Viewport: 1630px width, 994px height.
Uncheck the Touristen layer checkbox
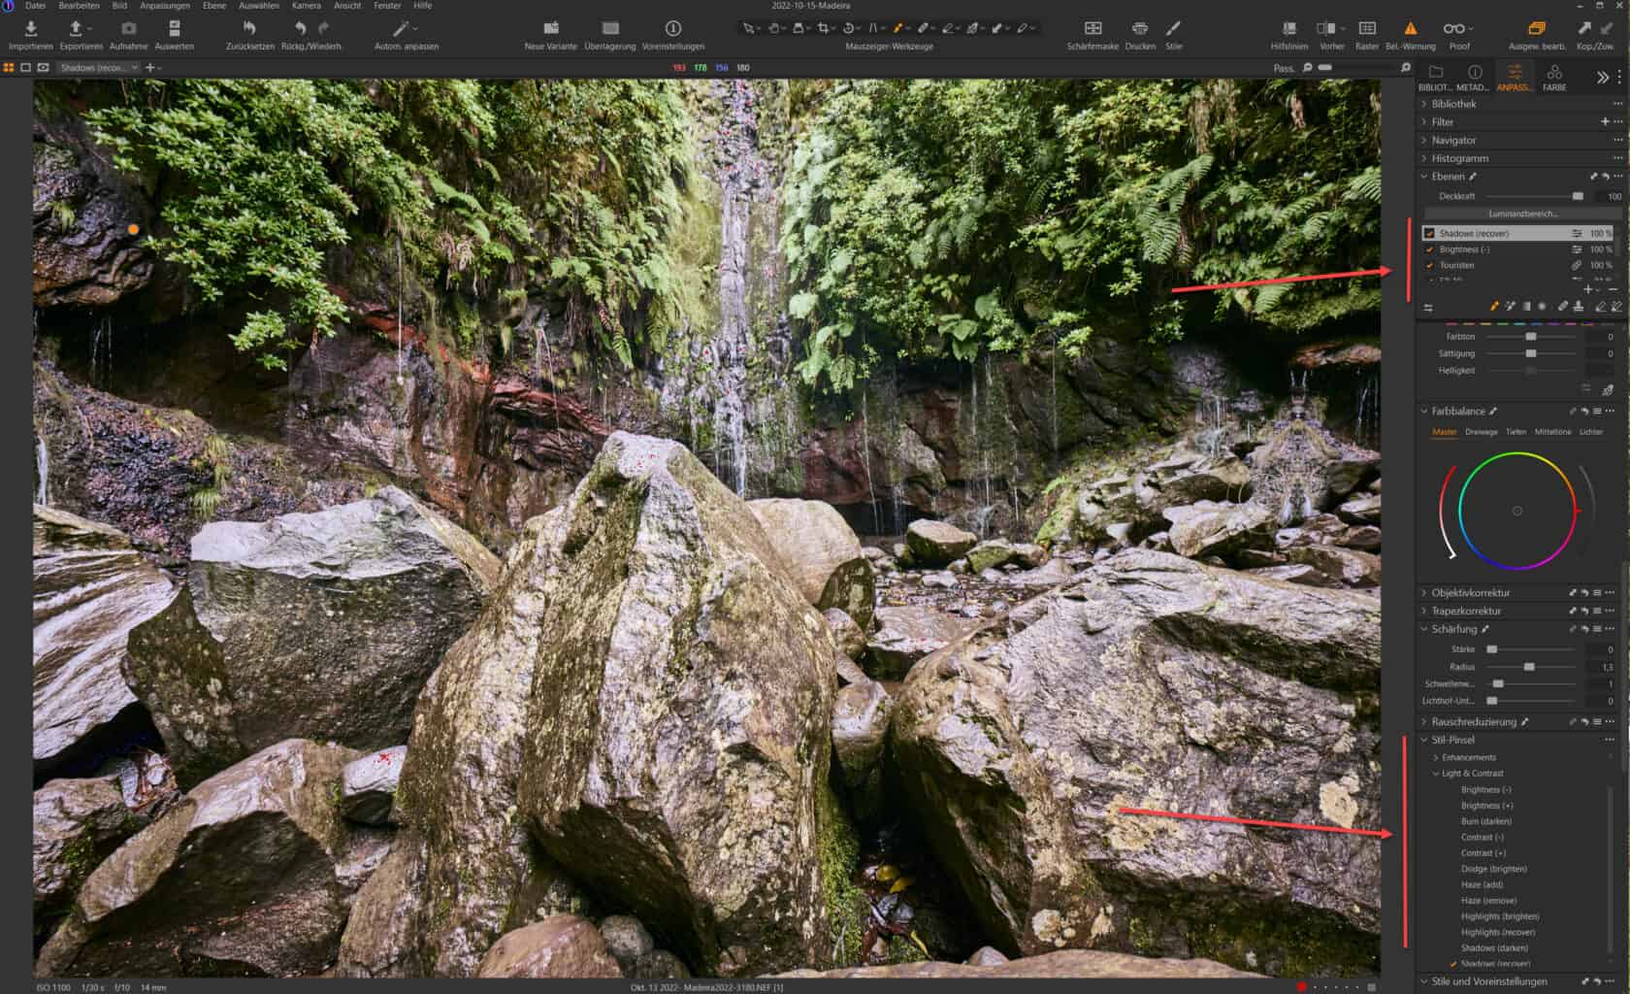[x=1429, y=265]
